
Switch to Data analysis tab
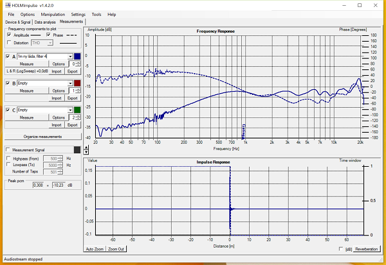(x=45, y=22)
